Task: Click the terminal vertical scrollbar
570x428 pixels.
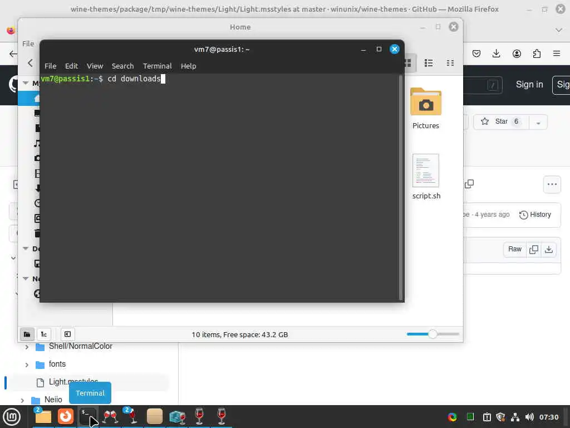Action: coord(401,187)
